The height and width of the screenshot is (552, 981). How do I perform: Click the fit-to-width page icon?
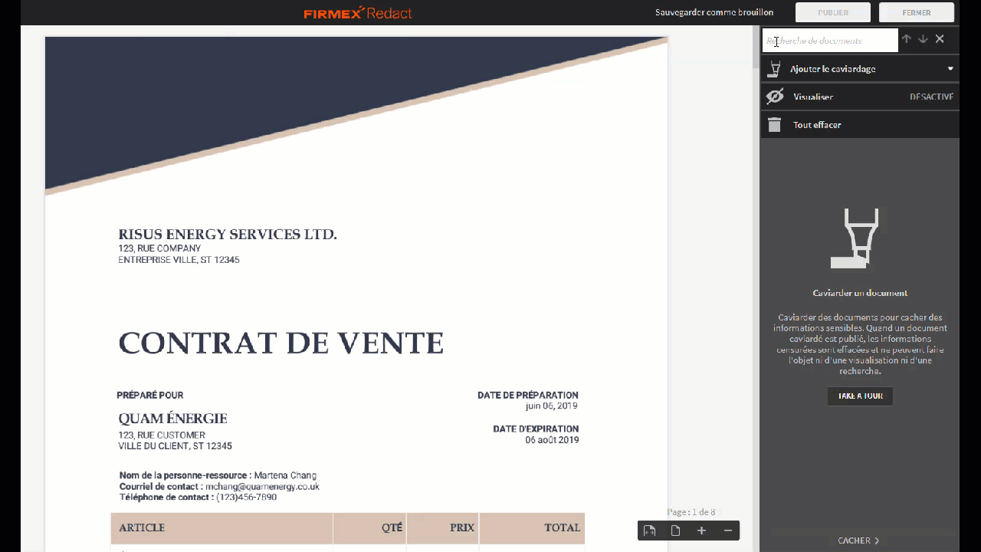tap(649, 531)
